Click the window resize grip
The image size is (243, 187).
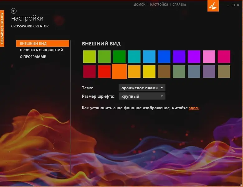coord(241,184)
